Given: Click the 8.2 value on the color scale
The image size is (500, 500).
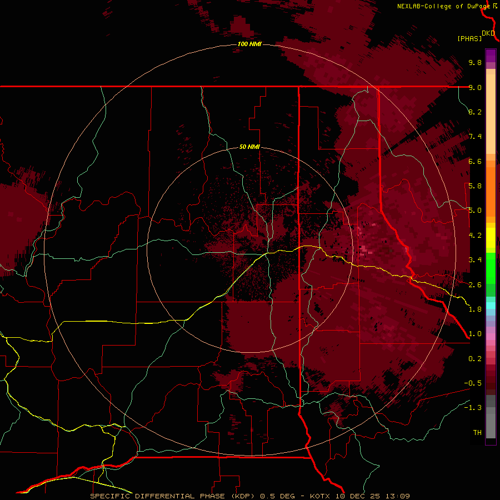Looking at the screenshot, I should (475, 112).
